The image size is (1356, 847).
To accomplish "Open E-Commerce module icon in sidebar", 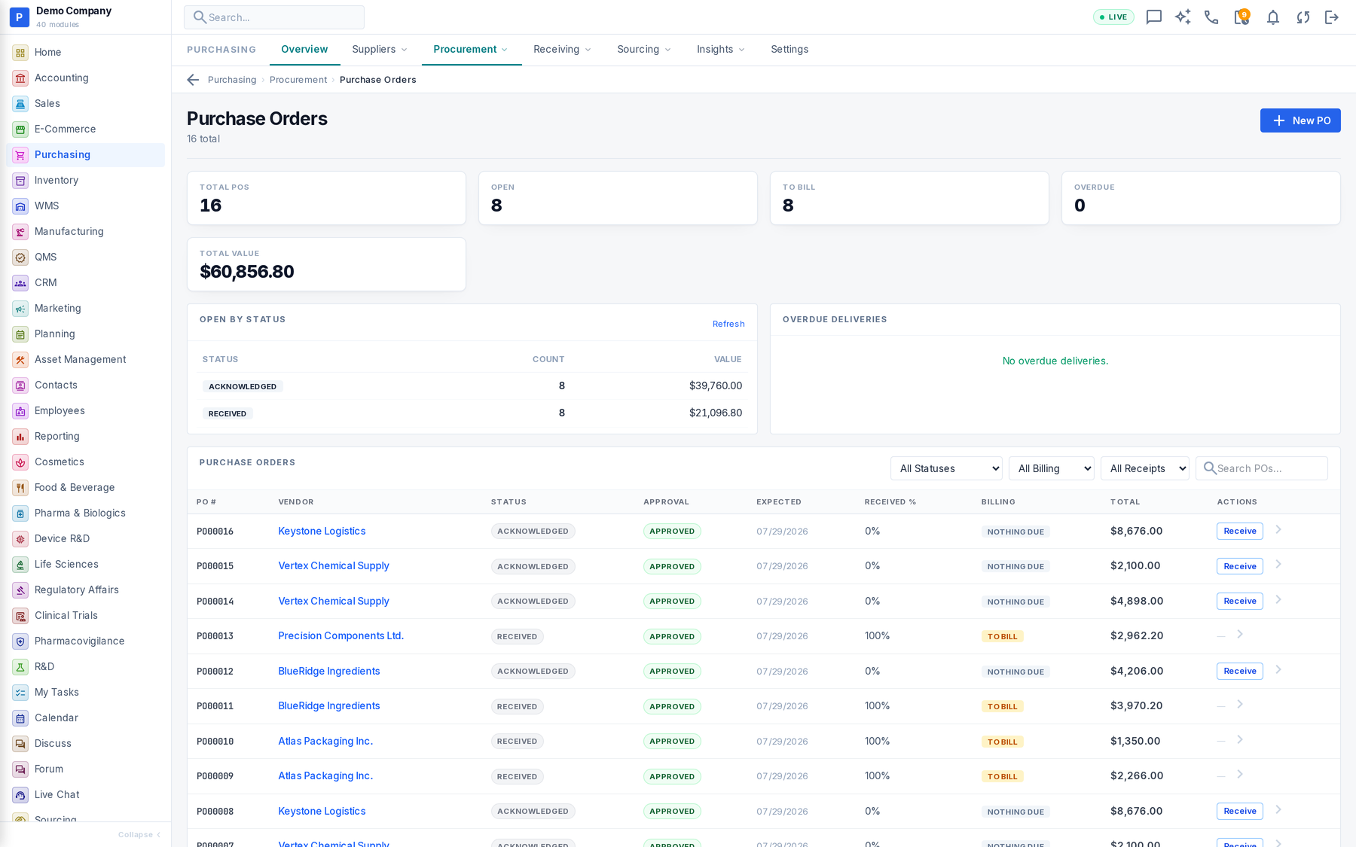I will pos(20,129).
